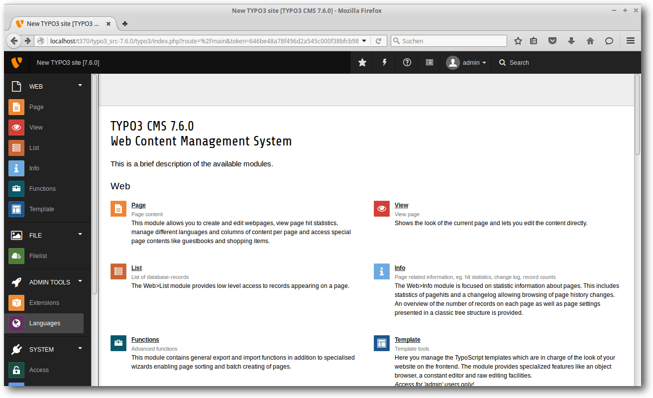This screenshot has width=653, height=398.
Task: Open the URL history dropdown arrow
Action: click(x=364, y=41)
